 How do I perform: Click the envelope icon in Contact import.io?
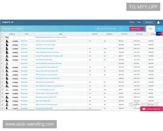click(x=144, y=109)
